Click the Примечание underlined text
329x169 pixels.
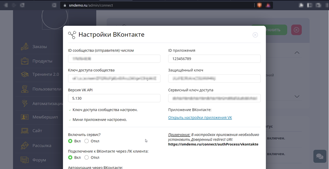pyautogui.click(x=179, y=135)
